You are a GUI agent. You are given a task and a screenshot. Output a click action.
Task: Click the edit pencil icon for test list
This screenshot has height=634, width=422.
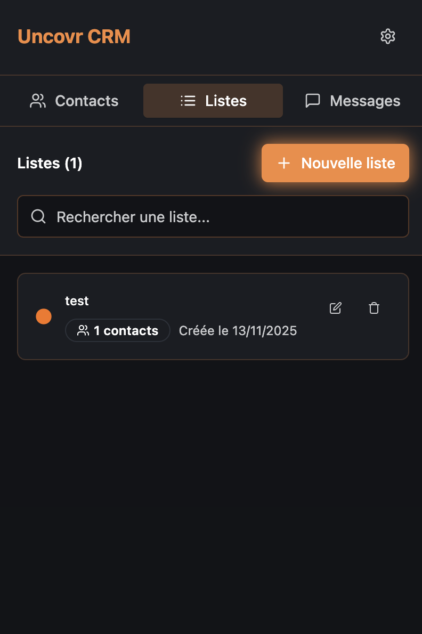(x=335, y=308)
